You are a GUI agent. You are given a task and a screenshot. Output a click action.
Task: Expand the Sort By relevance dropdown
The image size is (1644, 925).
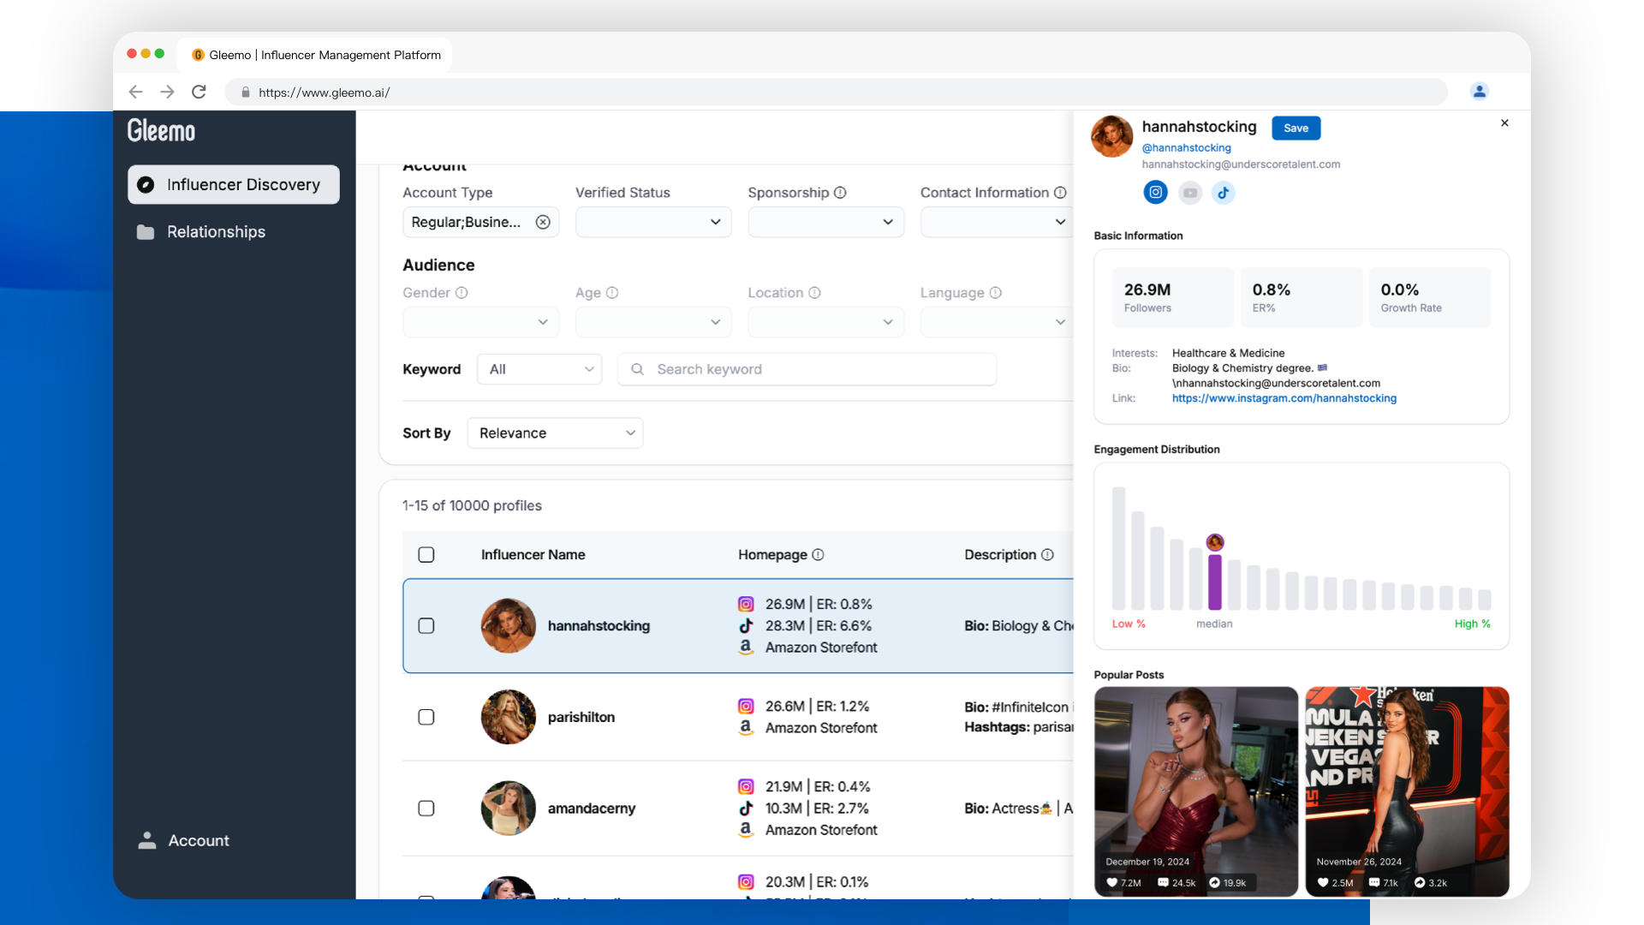coord(552,433)
